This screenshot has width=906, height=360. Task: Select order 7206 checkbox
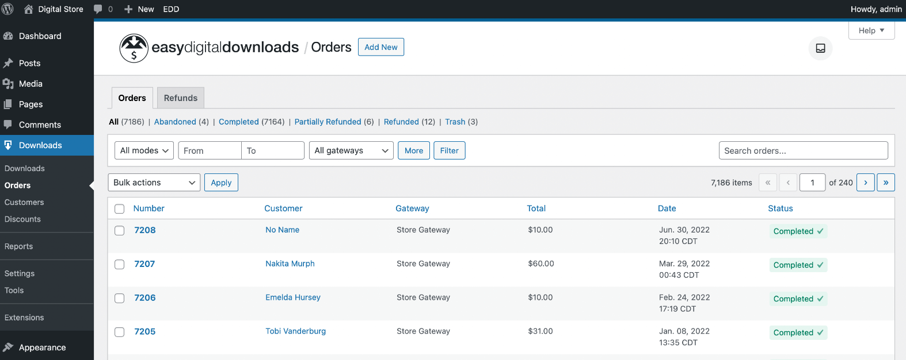[120, 298]
